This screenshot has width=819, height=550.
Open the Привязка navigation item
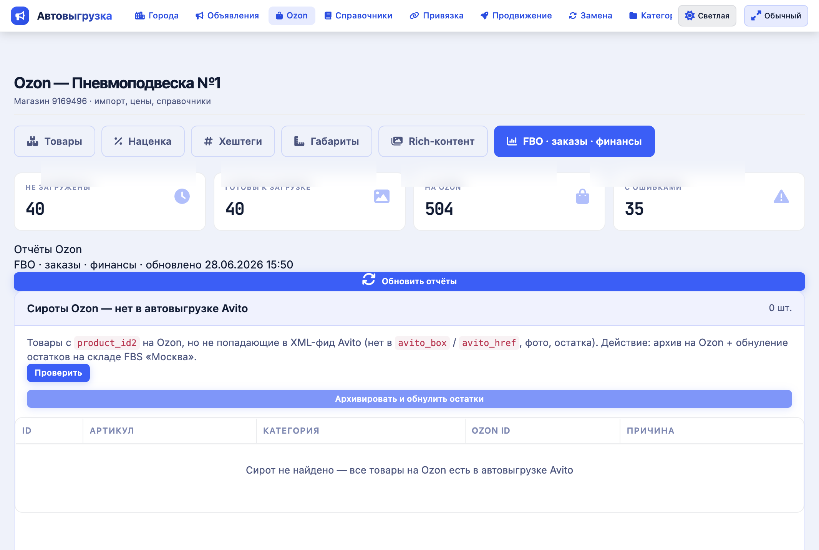(x=437, y=16)
